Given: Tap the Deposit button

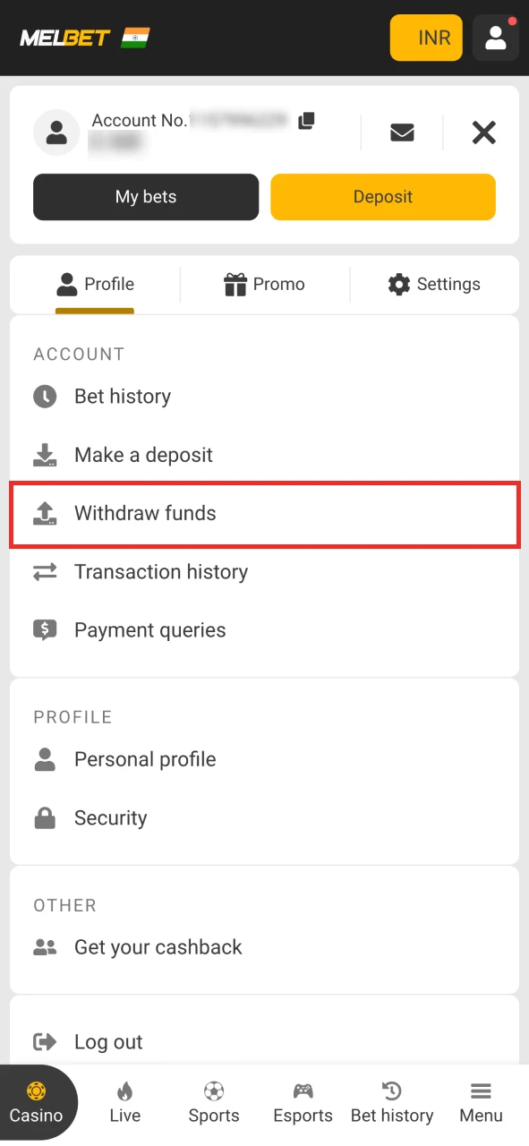Looking at the screenshot, I should [x=383, y=196].
